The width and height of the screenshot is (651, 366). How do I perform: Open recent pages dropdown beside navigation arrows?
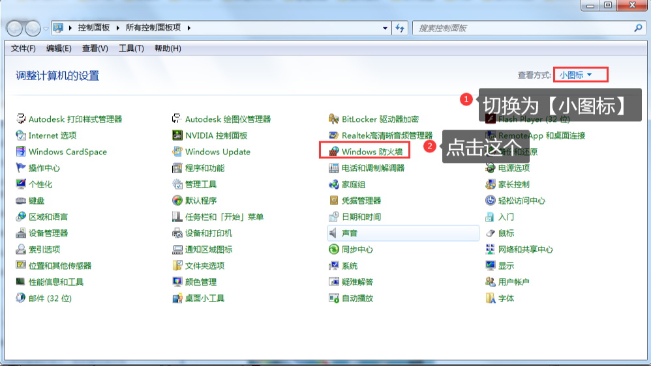[46, 29]
